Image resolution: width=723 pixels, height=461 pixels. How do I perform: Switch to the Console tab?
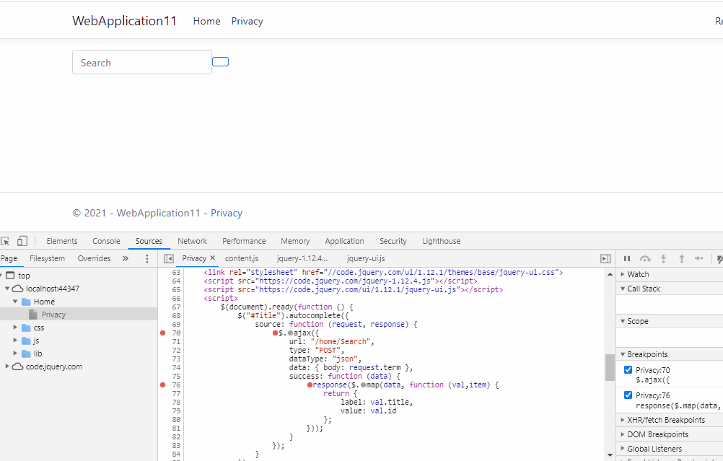click(x=106, y=240)
